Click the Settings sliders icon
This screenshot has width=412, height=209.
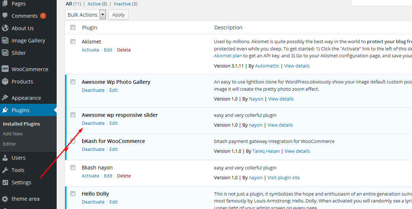[x=5, y=183]
